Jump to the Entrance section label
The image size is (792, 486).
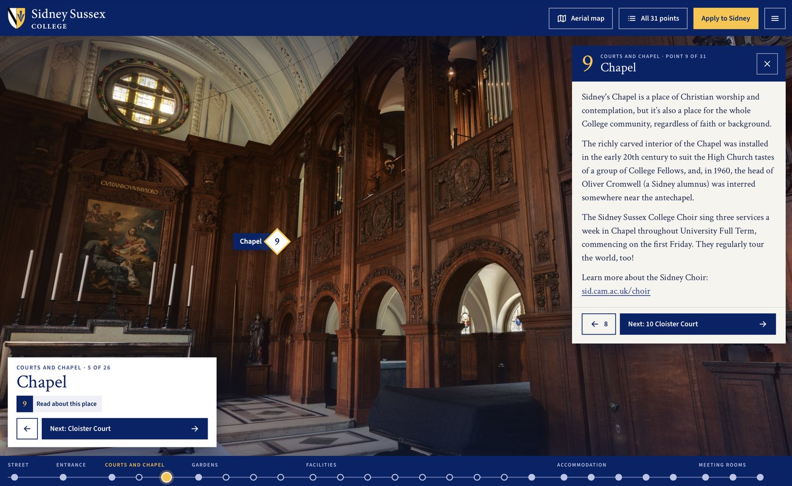point(71,465)
